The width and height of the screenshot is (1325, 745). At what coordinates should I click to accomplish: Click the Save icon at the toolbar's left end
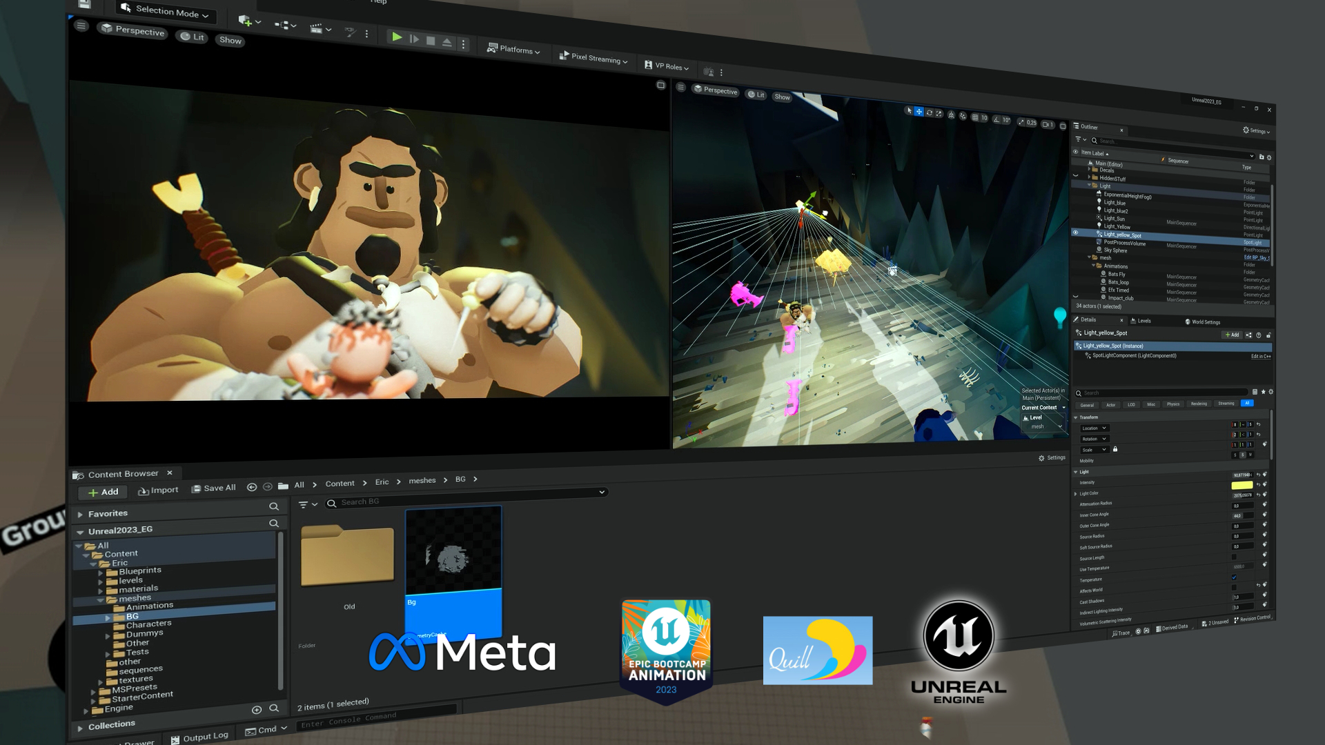(x=84, y=4)
